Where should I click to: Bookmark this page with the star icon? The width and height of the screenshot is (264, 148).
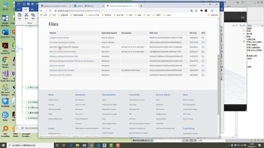click(x=196, y=11)
